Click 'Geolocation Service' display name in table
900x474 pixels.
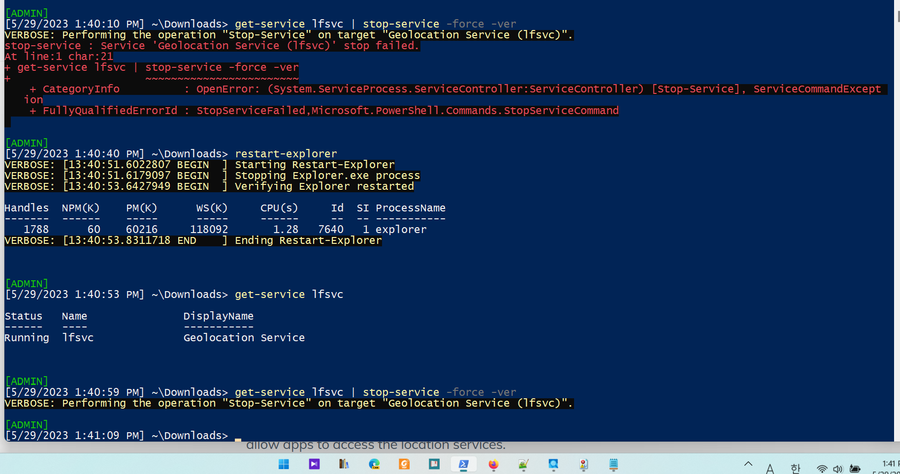coord(244,338)
